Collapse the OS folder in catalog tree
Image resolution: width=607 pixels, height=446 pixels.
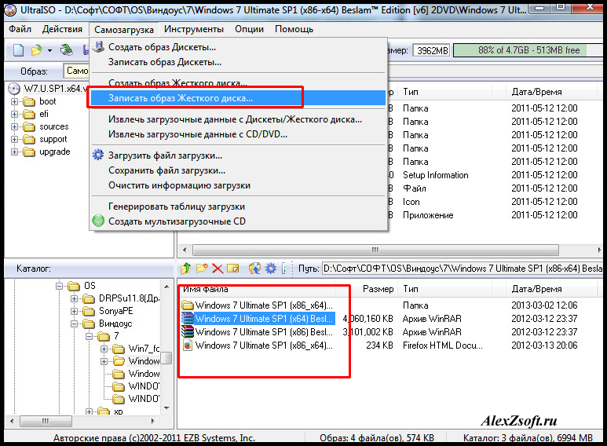click(x=59, y=286)
